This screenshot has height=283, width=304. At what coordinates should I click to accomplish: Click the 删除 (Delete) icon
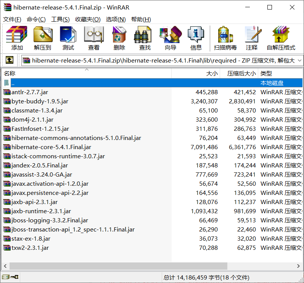click(119, 38)
